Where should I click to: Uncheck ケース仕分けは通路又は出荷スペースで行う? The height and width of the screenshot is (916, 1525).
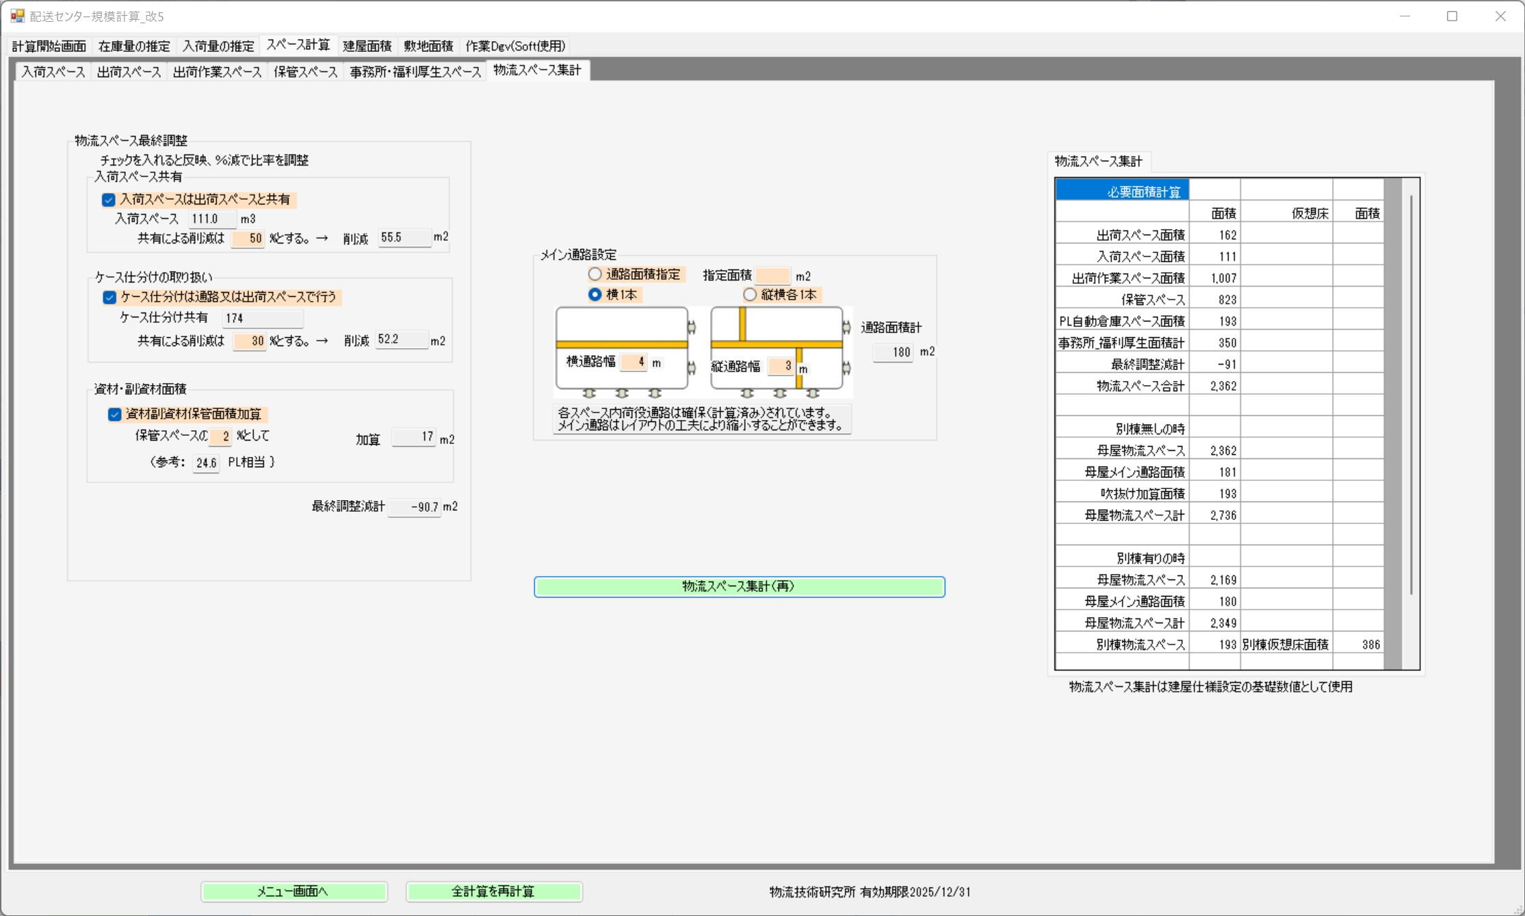pos(109,297)
